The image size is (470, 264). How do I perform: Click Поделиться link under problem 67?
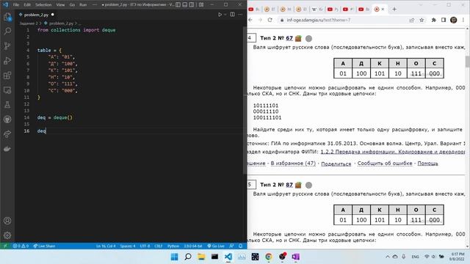336,164
